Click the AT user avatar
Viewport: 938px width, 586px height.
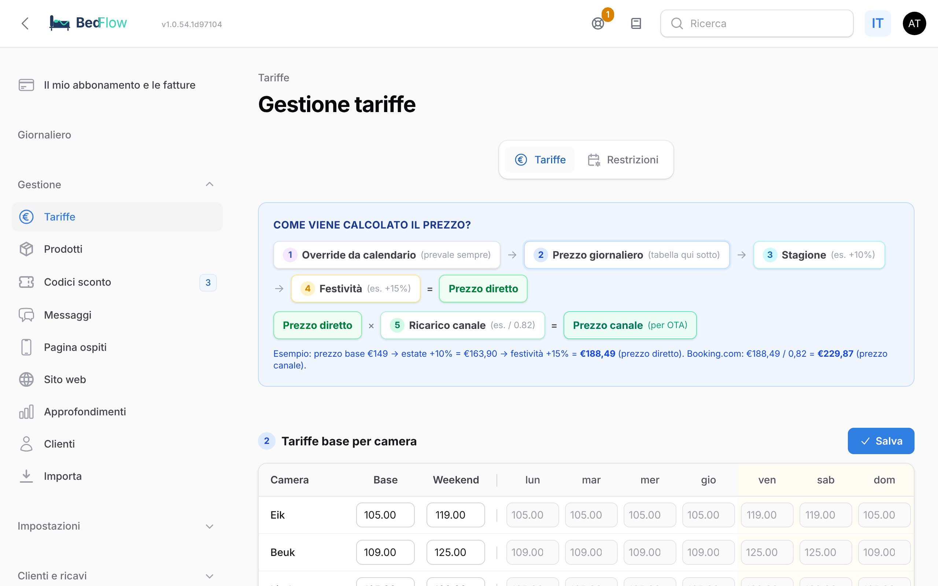pyautogui.click(x=914, y=24)
